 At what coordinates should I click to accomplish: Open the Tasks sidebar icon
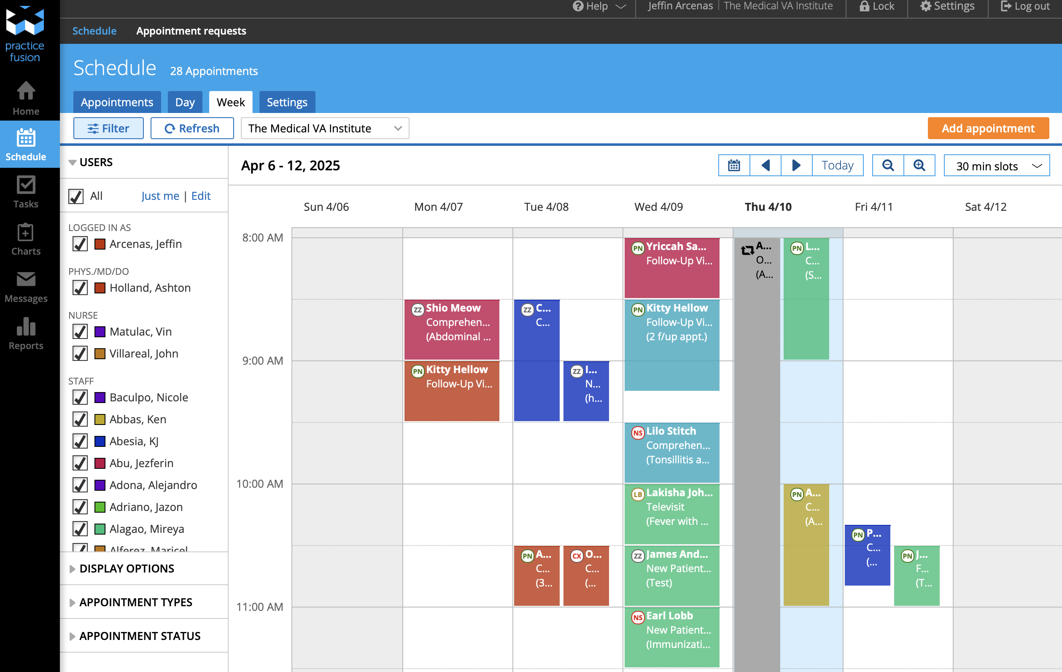(x=26, y=192)
